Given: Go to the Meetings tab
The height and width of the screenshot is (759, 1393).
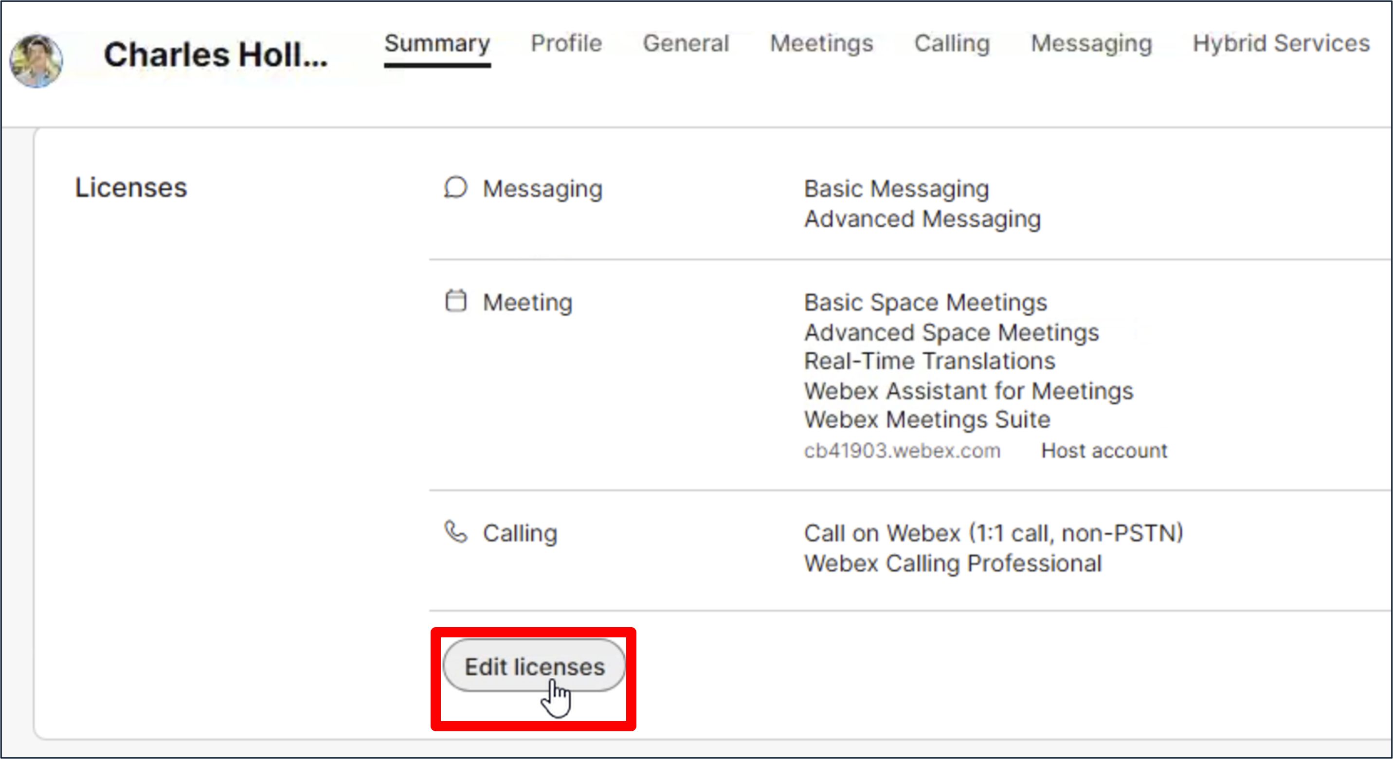Looking at the screenshot, I should pos(821,43).
